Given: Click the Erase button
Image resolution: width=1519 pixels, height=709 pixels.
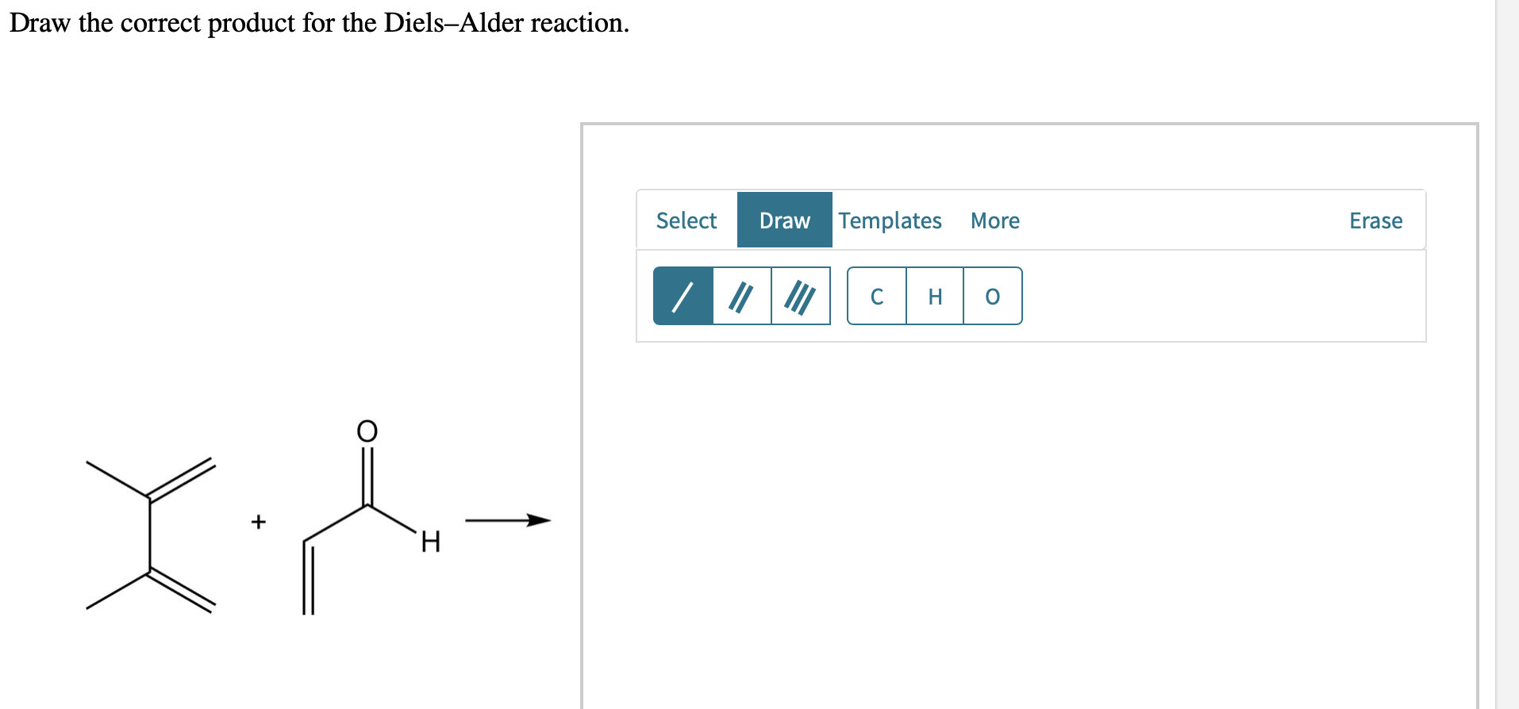Looking at the screenshot, I should point(1375,220).
